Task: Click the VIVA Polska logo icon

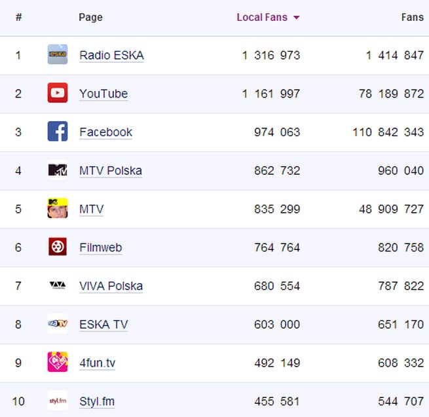Action: [58, 285]
